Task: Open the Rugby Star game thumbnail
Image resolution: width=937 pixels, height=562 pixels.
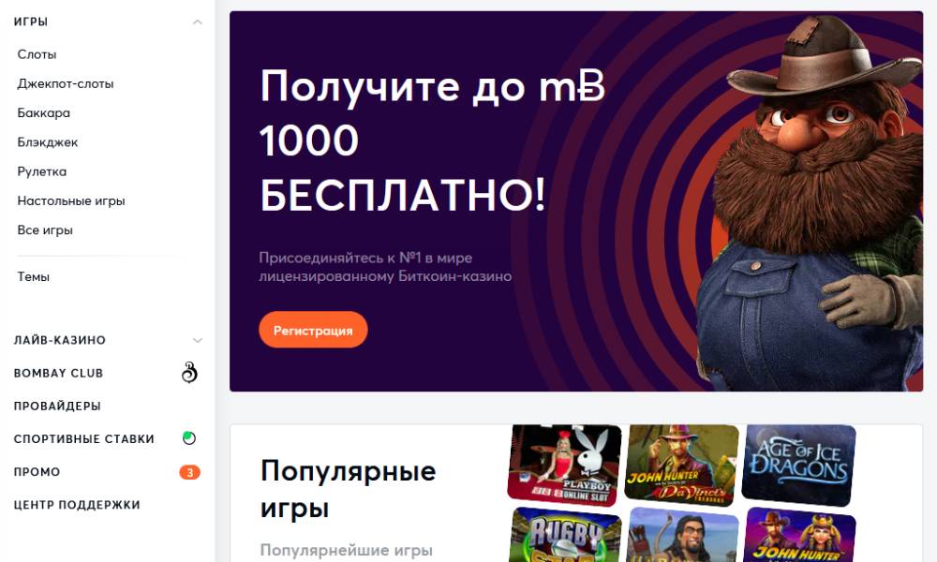Action: click(564, 535)
